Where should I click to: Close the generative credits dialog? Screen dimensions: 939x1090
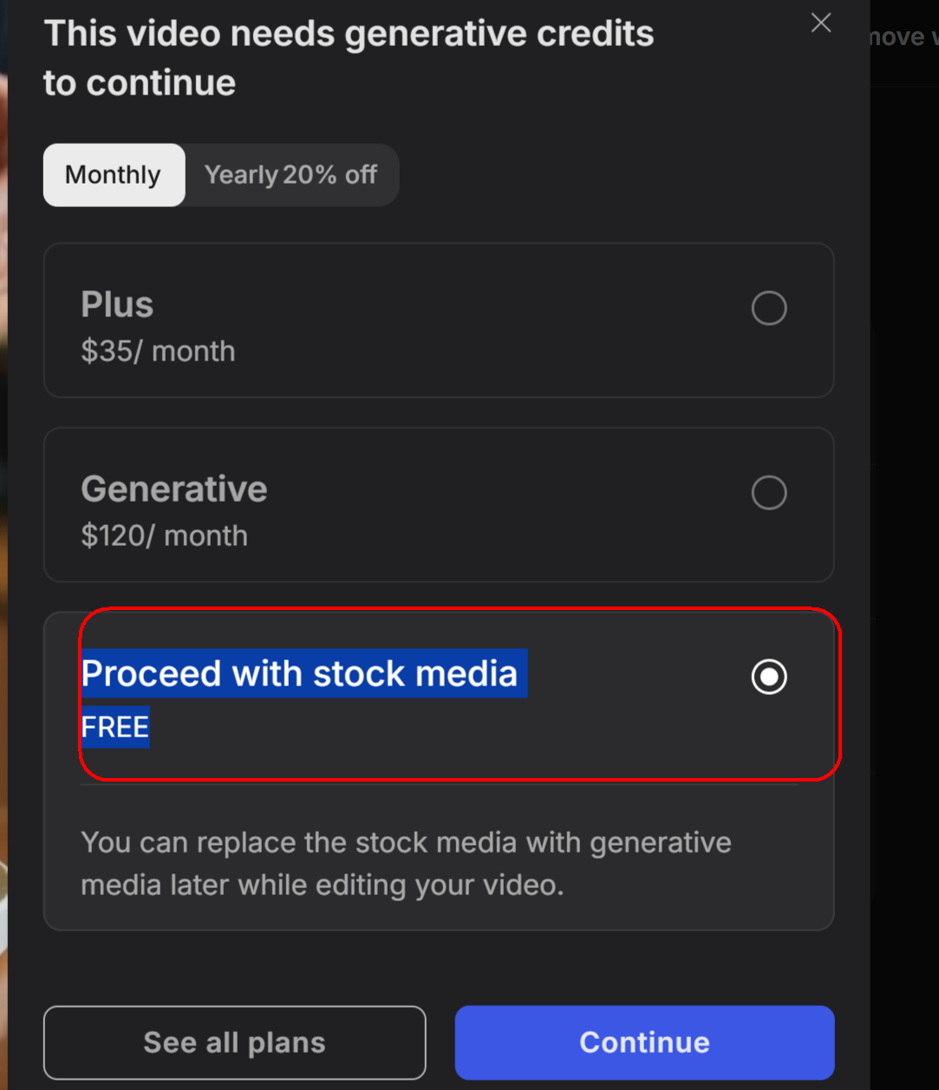point(821,23)
